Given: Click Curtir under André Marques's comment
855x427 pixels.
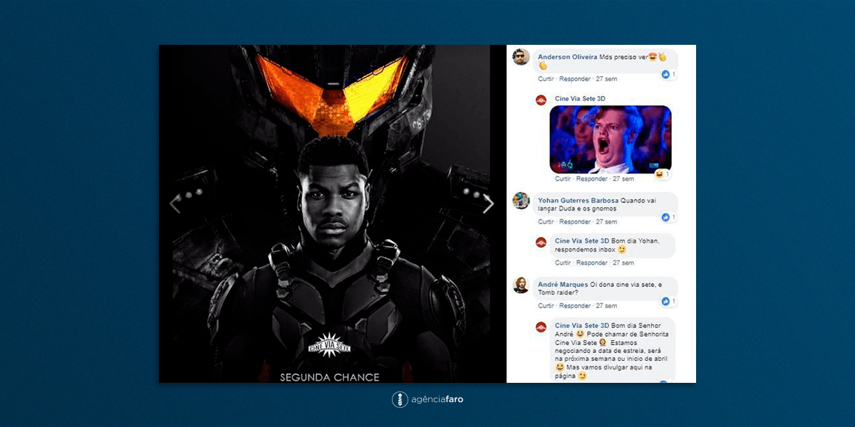Looking at the screenshot, I should [546, 306].
